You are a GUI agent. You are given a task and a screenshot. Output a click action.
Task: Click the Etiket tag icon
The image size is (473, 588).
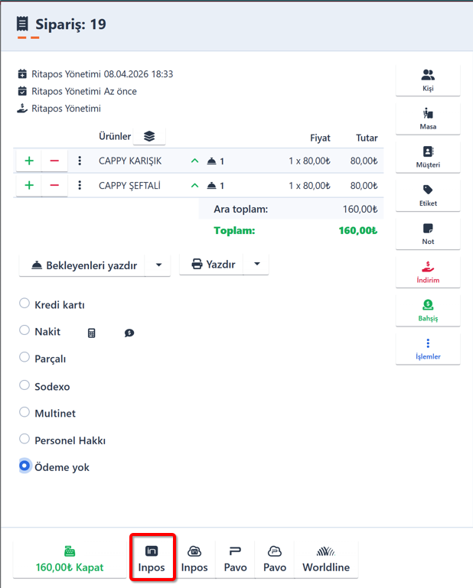428,195
